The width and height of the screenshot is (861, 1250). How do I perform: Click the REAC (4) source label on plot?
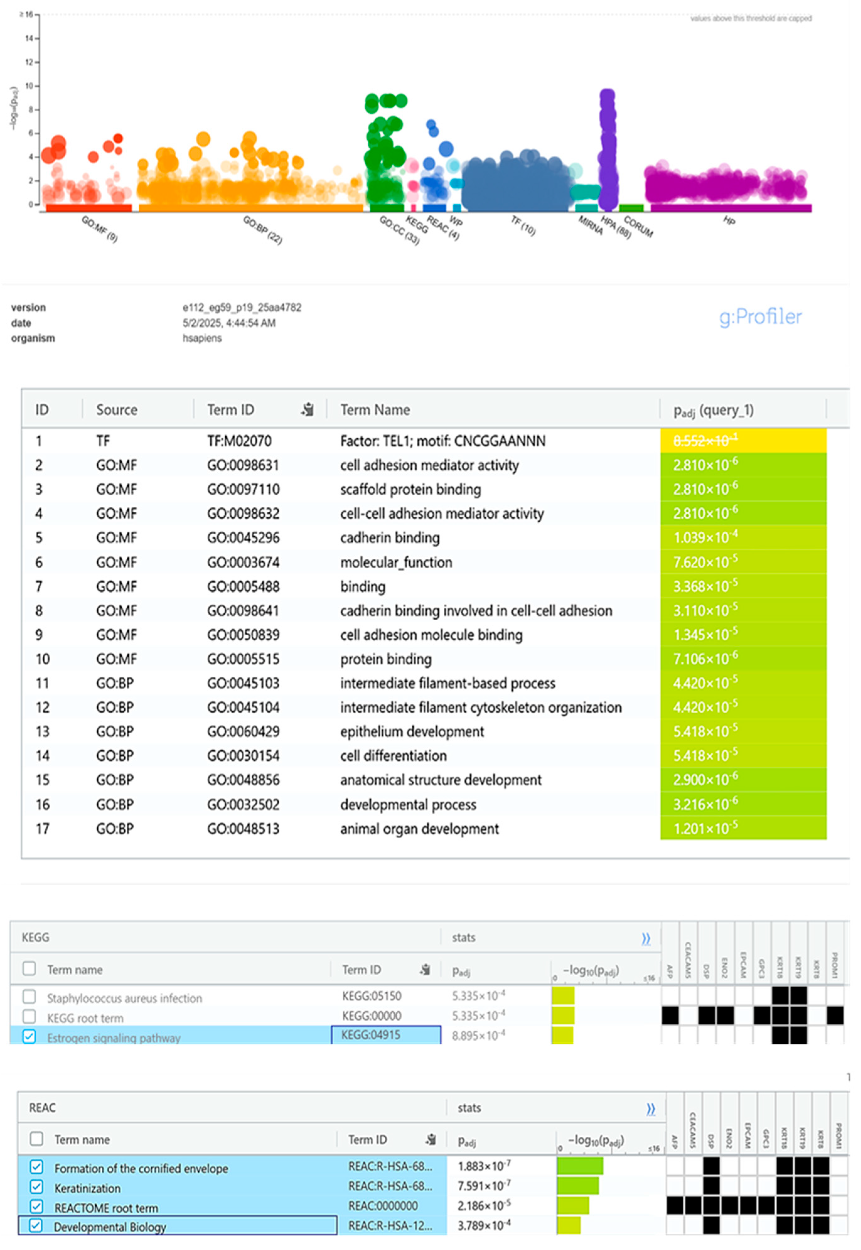[x=443, y=228]
